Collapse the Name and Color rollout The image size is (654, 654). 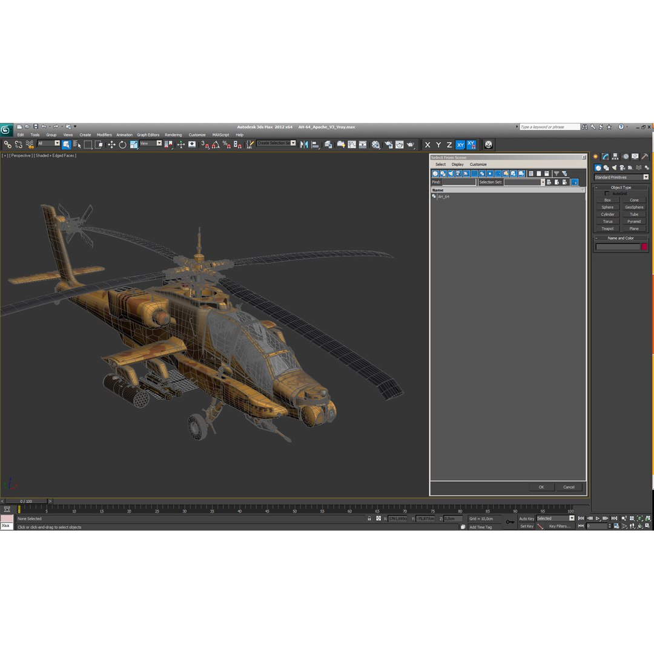pos(621,238)
